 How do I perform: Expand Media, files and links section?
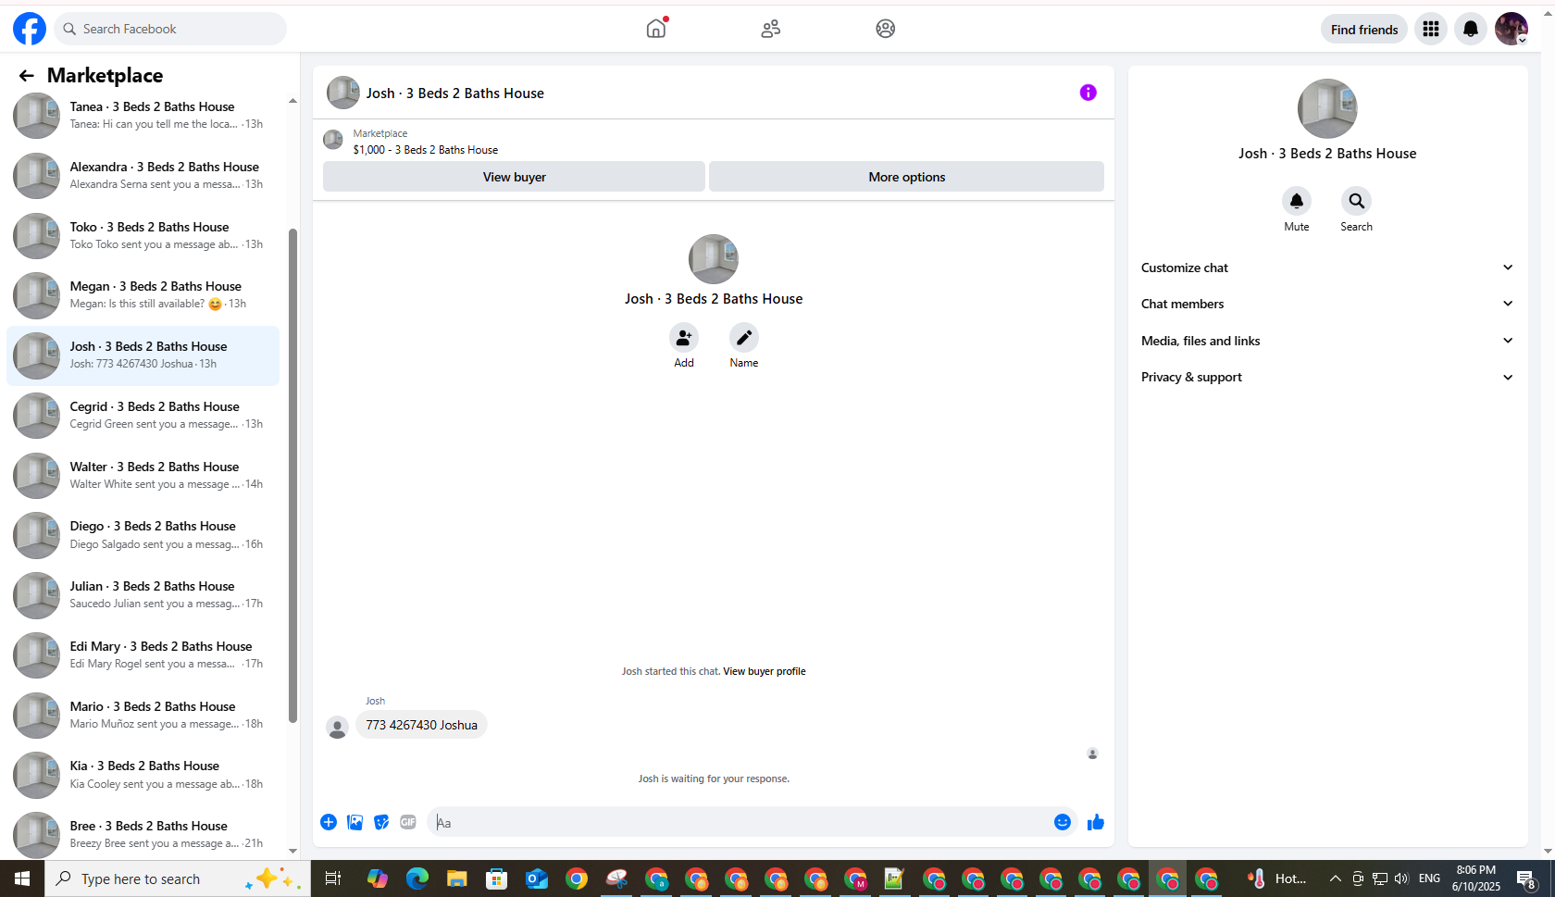pyautogui.click(x=1327, y=341)
